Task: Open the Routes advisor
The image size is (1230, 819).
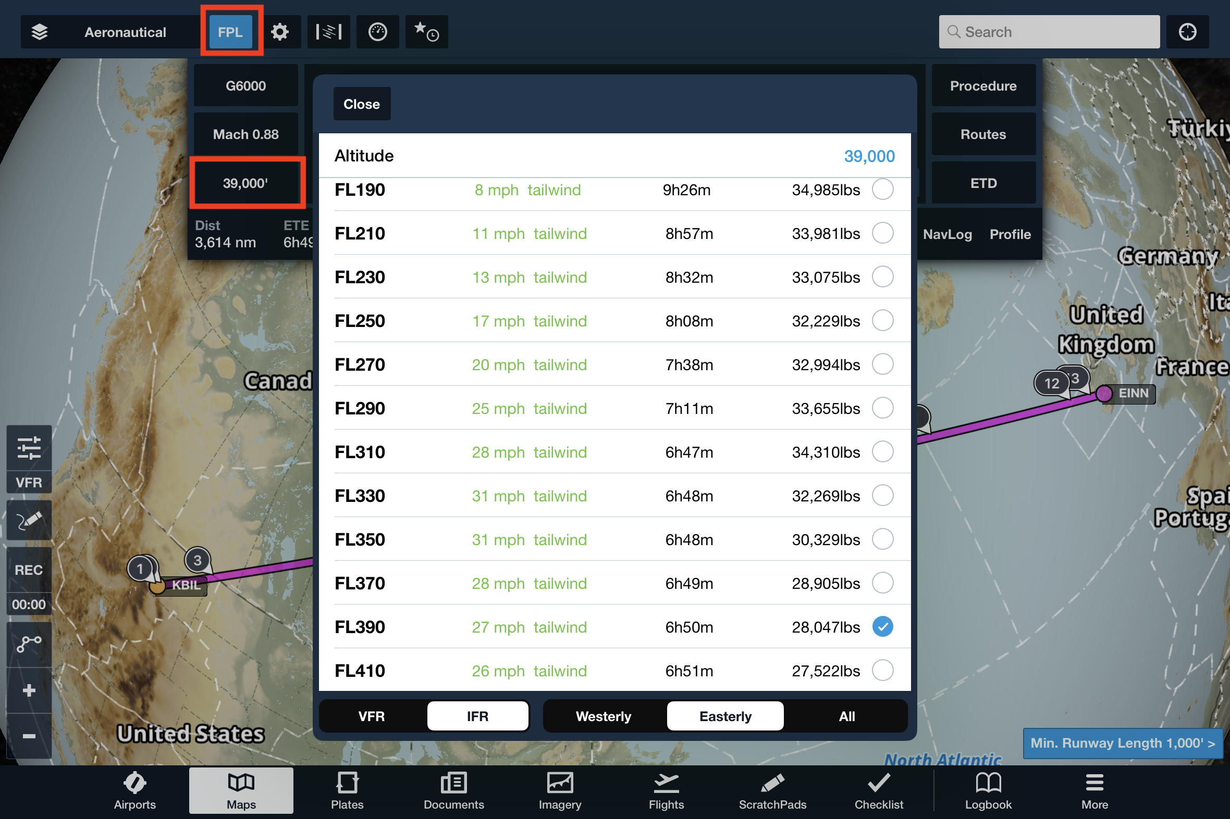Action: pos(983,134)
